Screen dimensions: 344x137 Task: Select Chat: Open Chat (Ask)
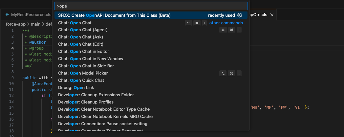[151, 37]
